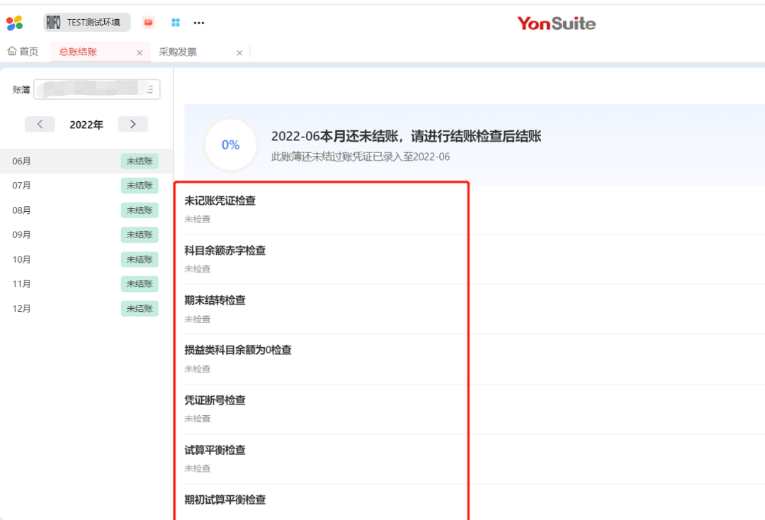Image resolution: width=765 pixels, height=520 pixels.
Task: Click the 未结账 badge for 08月
Action: pyautogui.click(x=140, y=210)
